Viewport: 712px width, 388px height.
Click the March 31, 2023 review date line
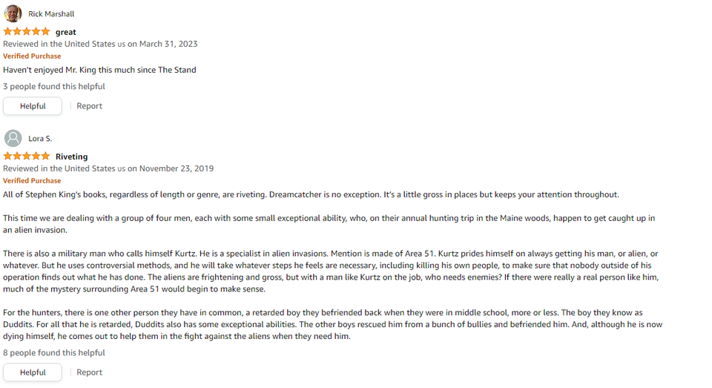100,44
